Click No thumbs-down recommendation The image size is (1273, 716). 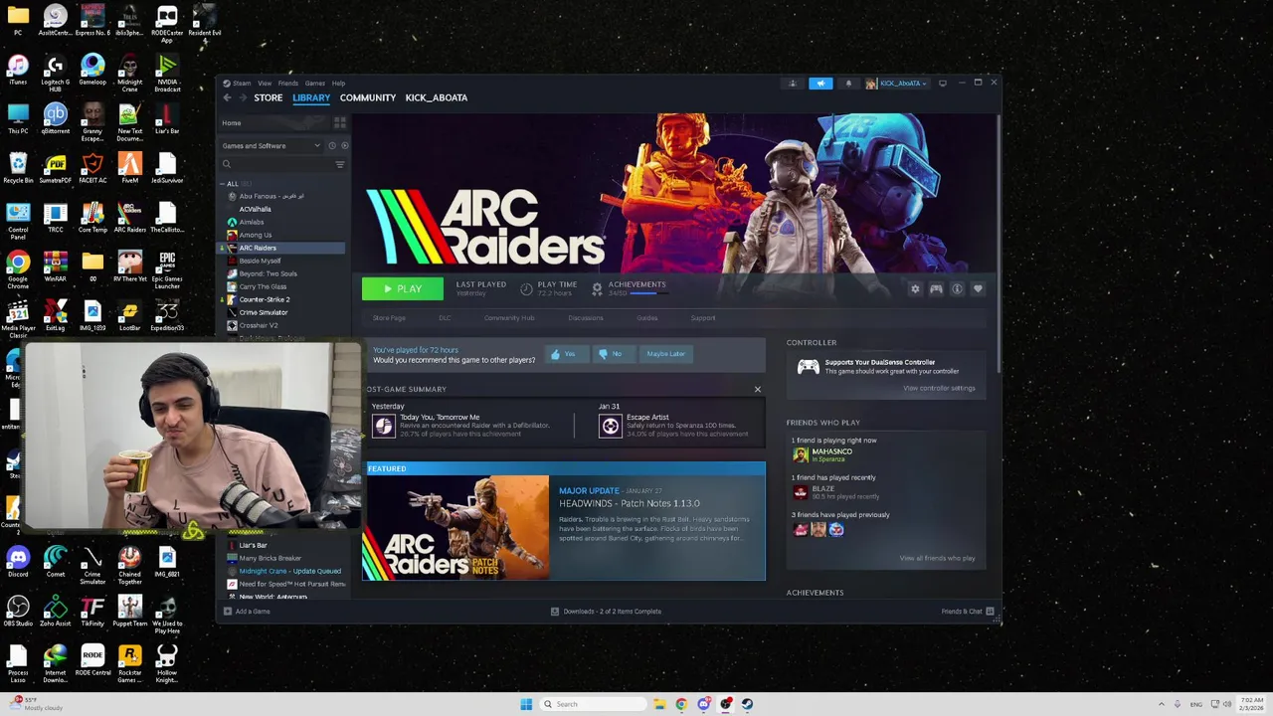click(x=614, y=354)
